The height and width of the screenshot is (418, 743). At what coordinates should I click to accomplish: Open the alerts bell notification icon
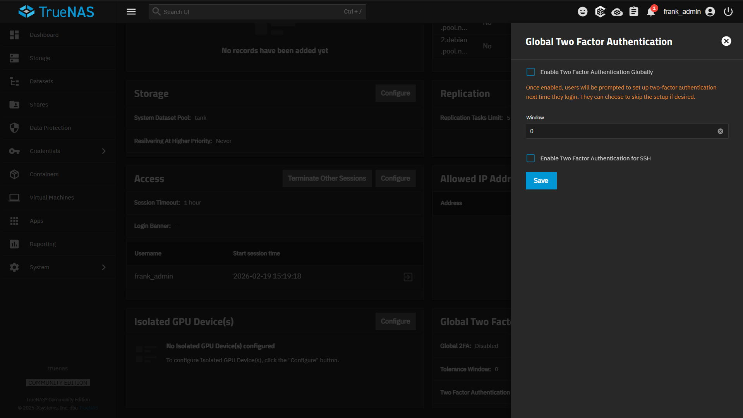coord(651,12)
